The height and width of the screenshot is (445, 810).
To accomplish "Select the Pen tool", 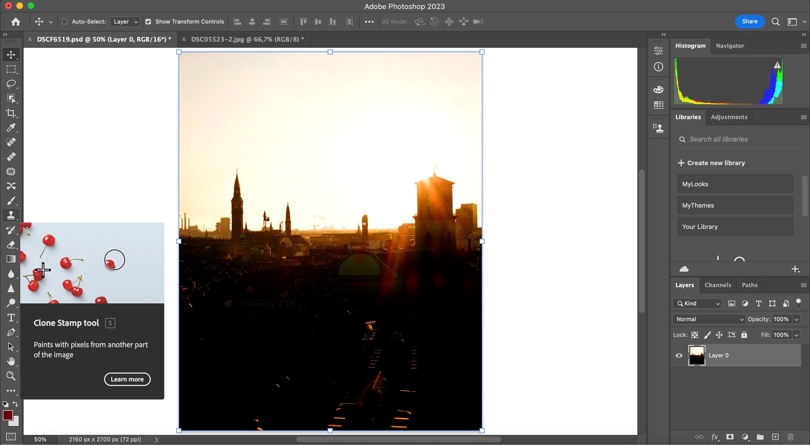I will point(11,332).
